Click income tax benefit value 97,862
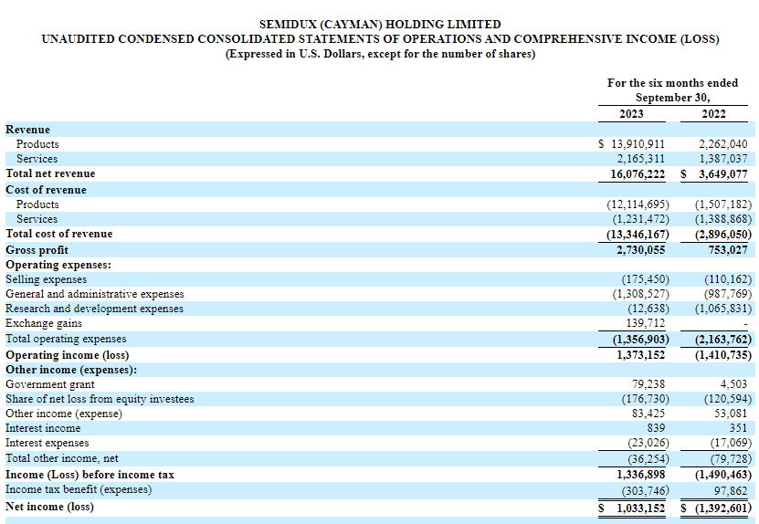Image resolution: width=759 pixels, height=524 pixels. pos(731,491)
